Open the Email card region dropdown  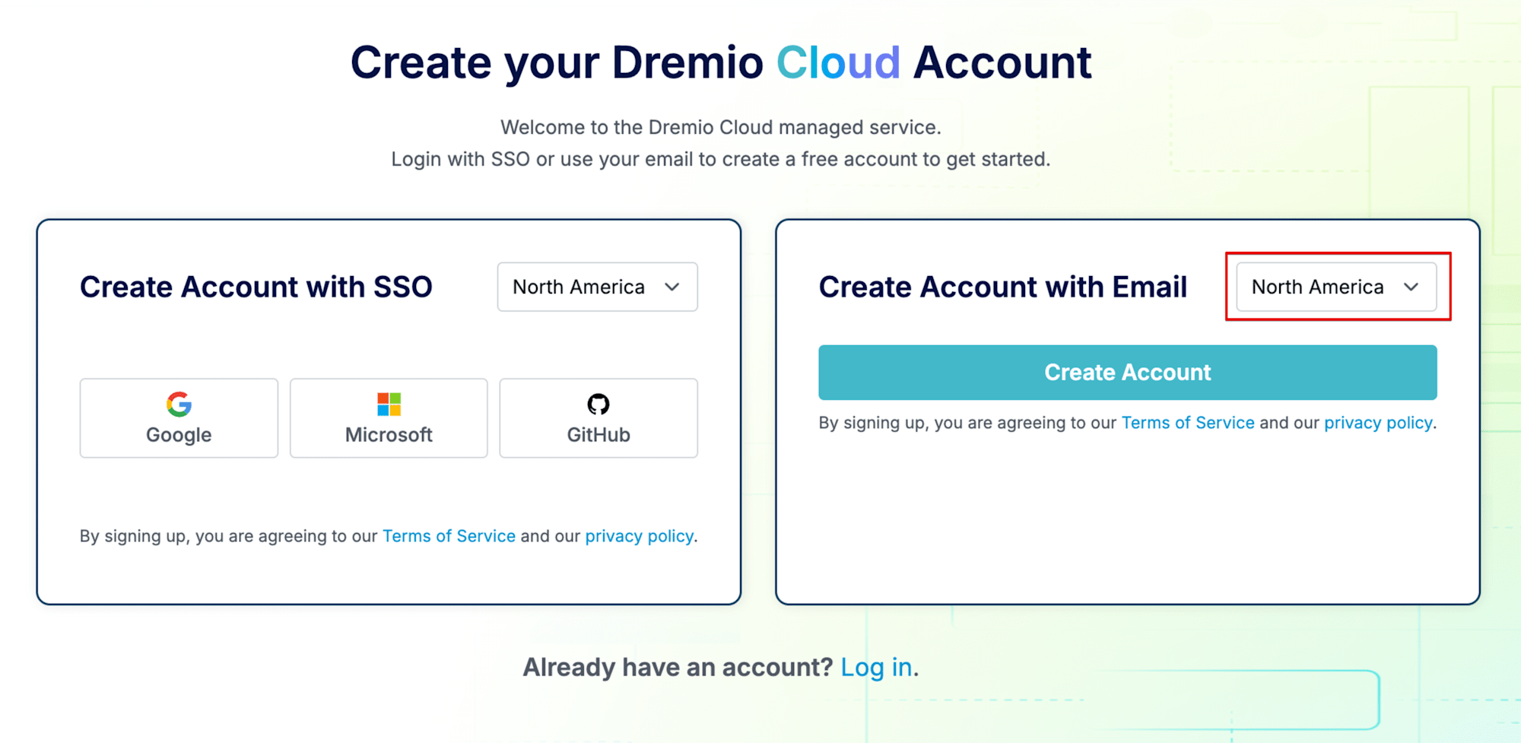[x=1337, y=287]
